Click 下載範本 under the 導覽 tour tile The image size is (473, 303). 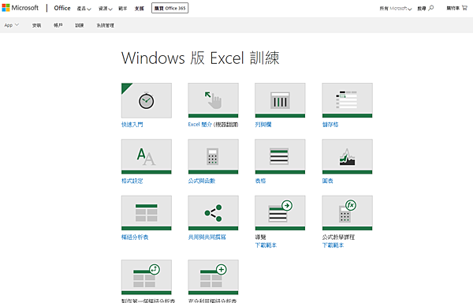point(266,245)
